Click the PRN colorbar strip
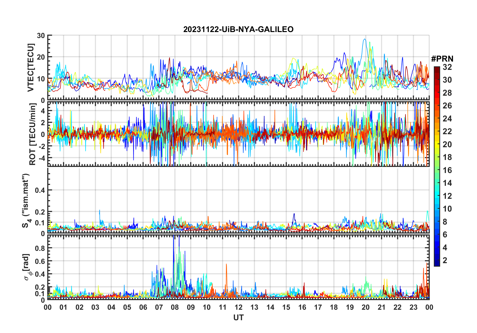Screen dimensions: 477x333 [437, 166]
